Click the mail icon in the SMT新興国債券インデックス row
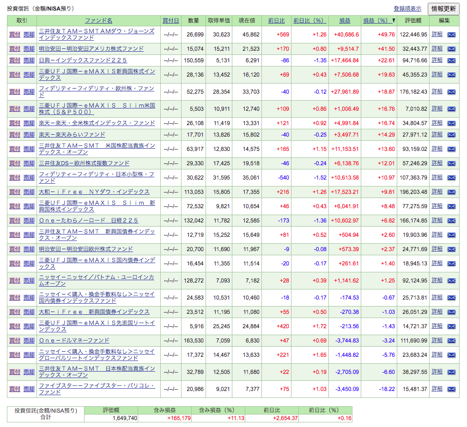 coord(451,235)
